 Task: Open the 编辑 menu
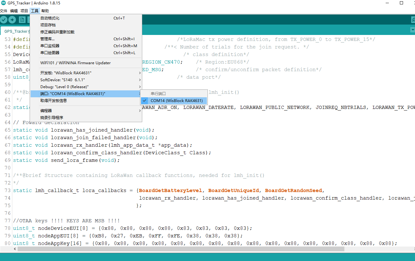(14, 11)
